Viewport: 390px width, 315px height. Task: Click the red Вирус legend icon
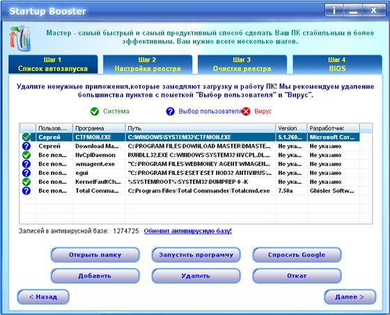point(246,112)
